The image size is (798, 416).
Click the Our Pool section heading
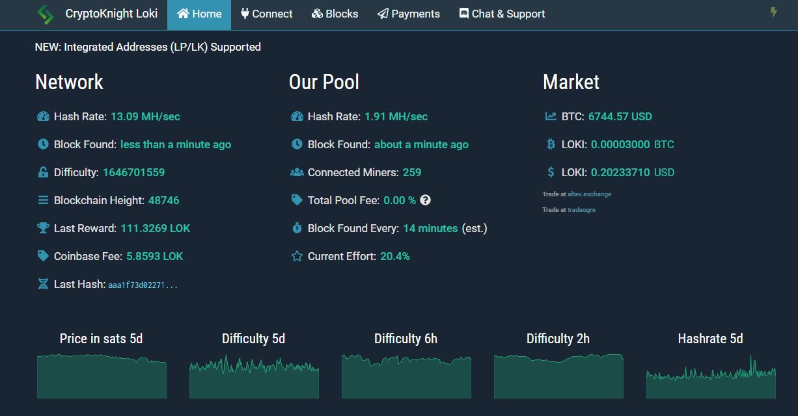(324, 82)
